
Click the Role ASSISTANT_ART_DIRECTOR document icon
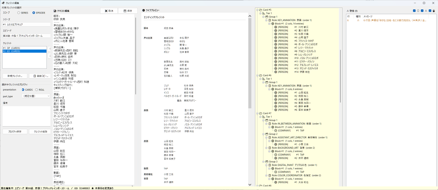270,137
